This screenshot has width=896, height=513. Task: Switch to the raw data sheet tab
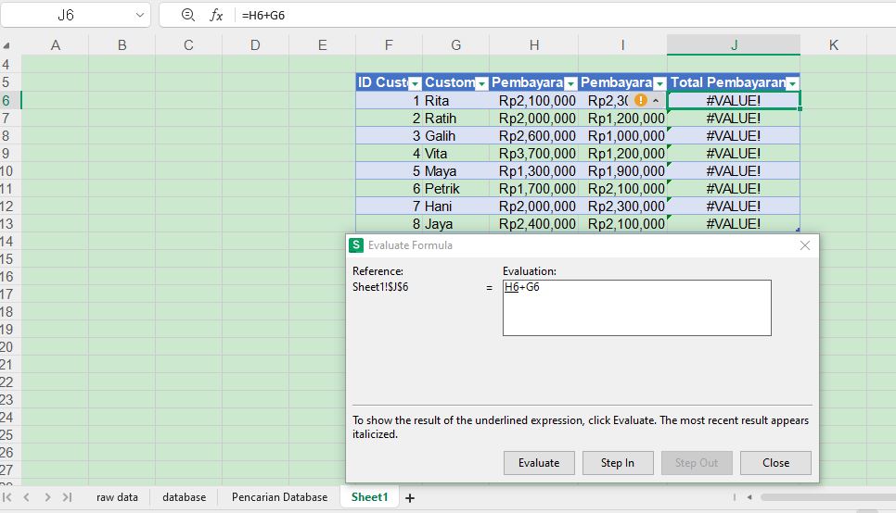(117, 497)
